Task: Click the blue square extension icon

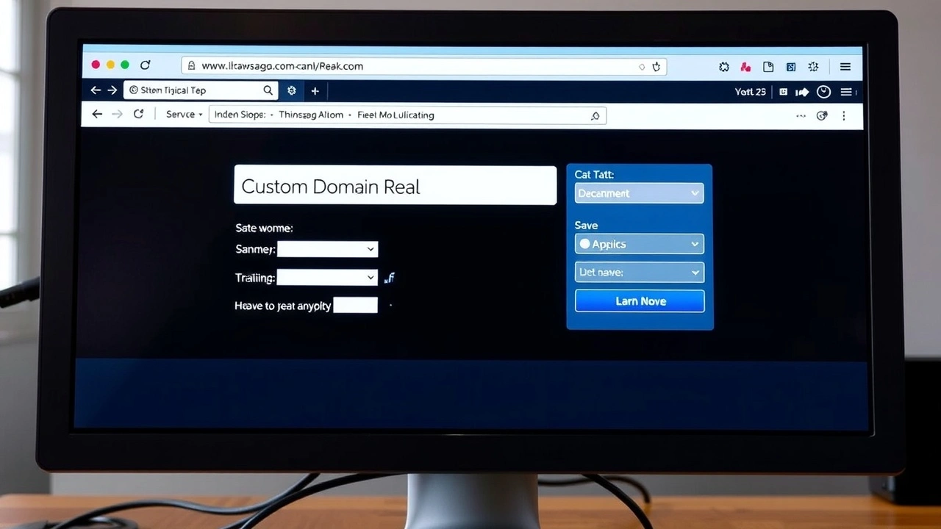Action: tap(791, 67)
